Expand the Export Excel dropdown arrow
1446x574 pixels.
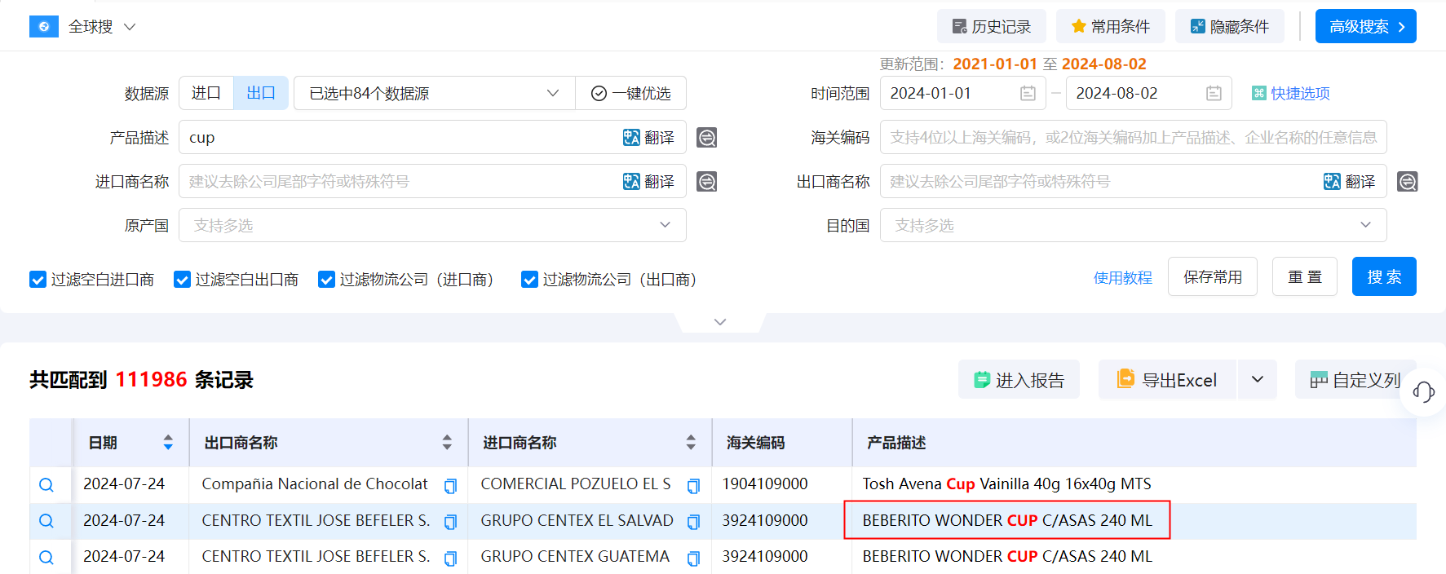tap(1257, 380)
